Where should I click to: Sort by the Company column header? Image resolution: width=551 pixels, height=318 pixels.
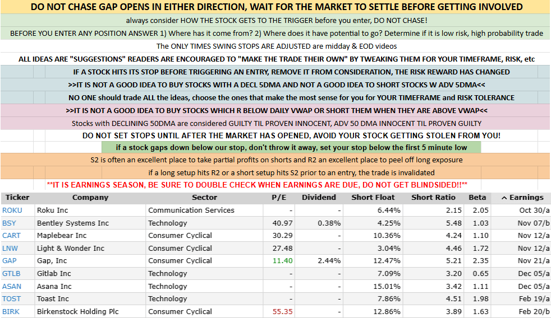90,197
